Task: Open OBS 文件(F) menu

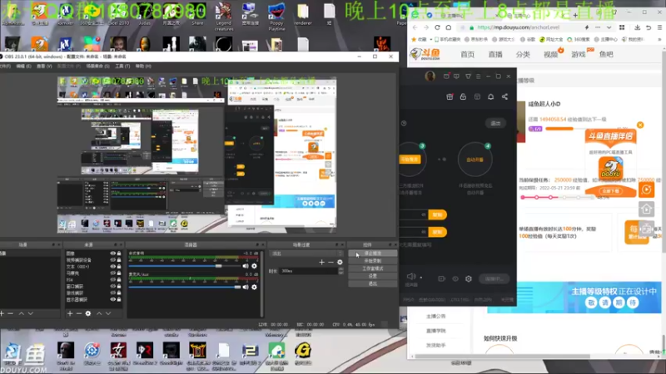Action: (5, 66)
